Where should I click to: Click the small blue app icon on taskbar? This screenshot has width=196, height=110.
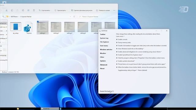coord(61,109)
